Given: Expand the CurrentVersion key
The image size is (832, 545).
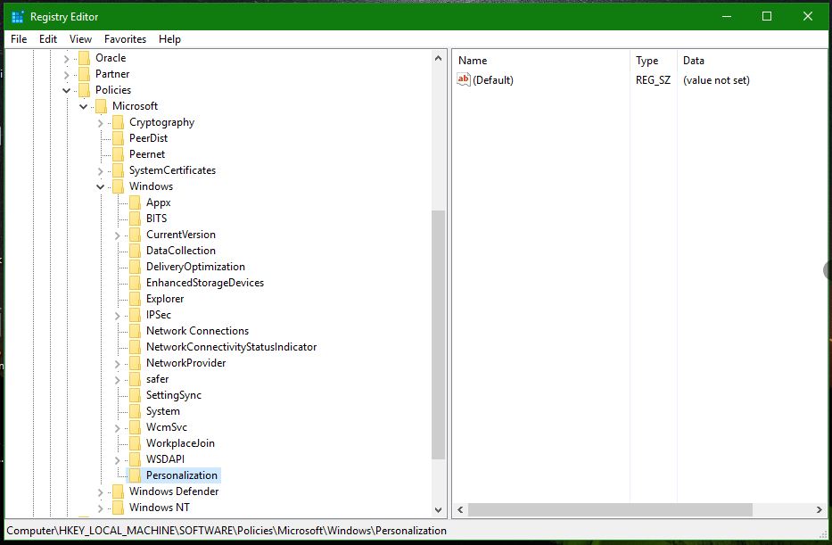Looking at the screenshot, I should pos(118,235).
